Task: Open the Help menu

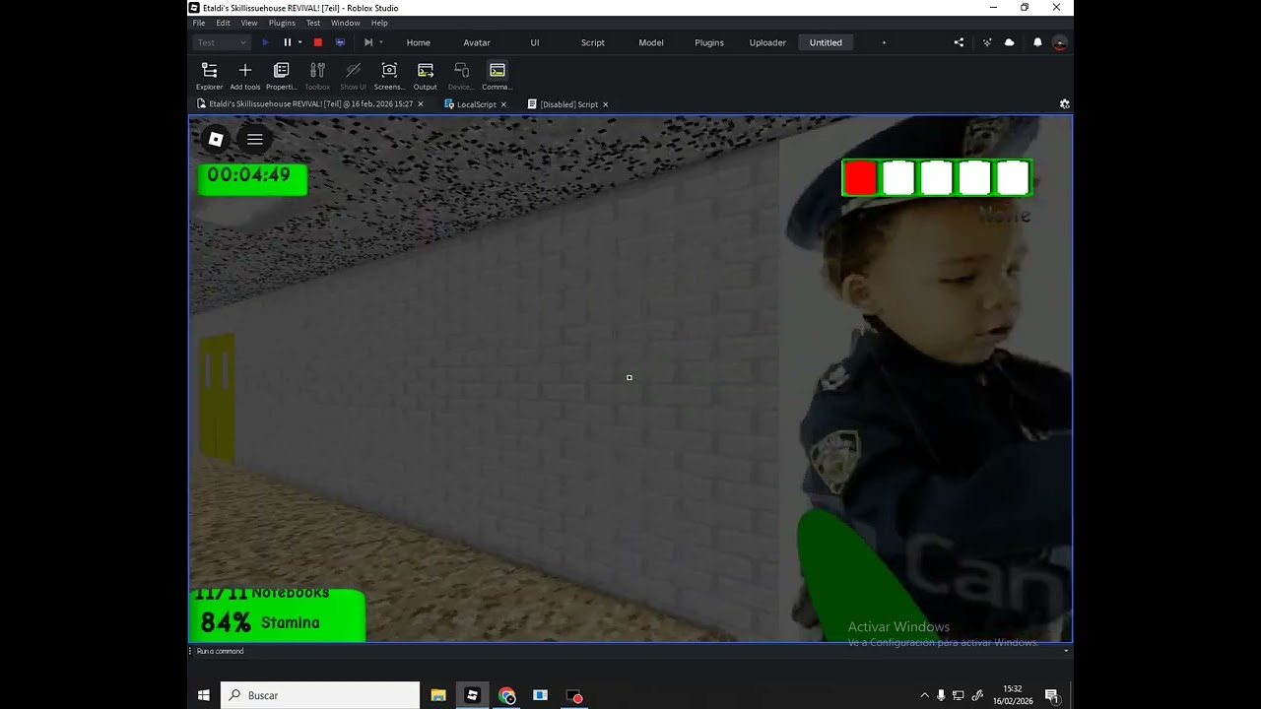Action: [379, 23]
